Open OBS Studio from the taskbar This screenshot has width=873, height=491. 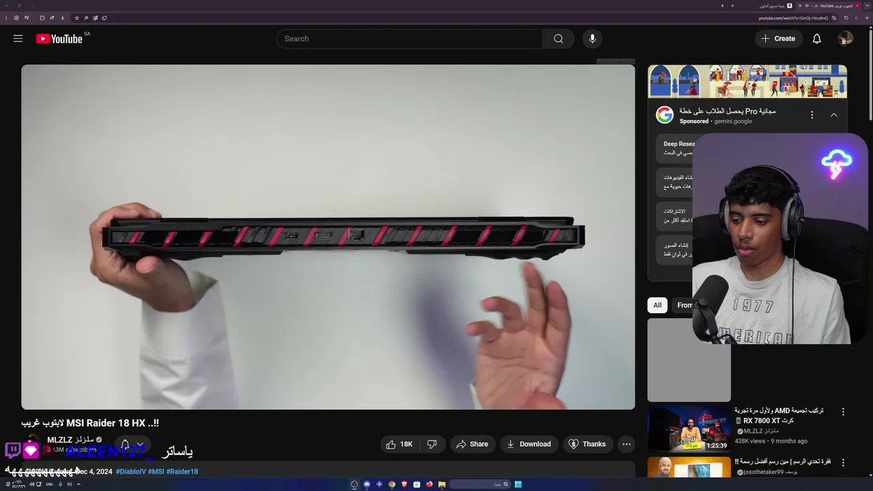tap(354, 484)
